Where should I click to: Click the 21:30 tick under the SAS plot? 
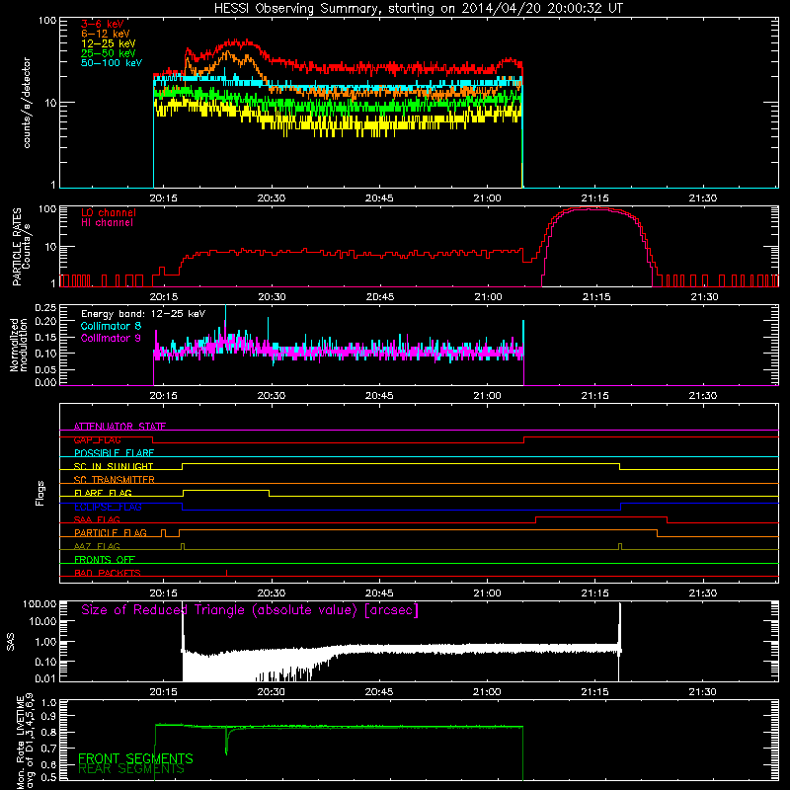[702, 692]
